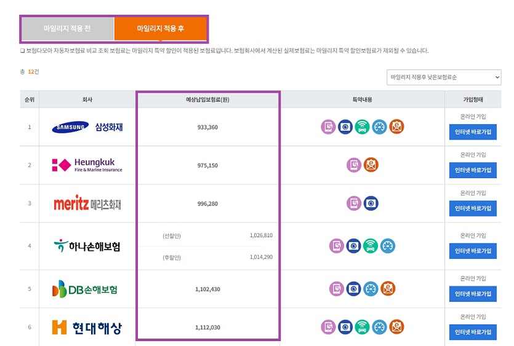Click the purple mobile discount icon in Heungkuk row

click(x=354, y=165)
